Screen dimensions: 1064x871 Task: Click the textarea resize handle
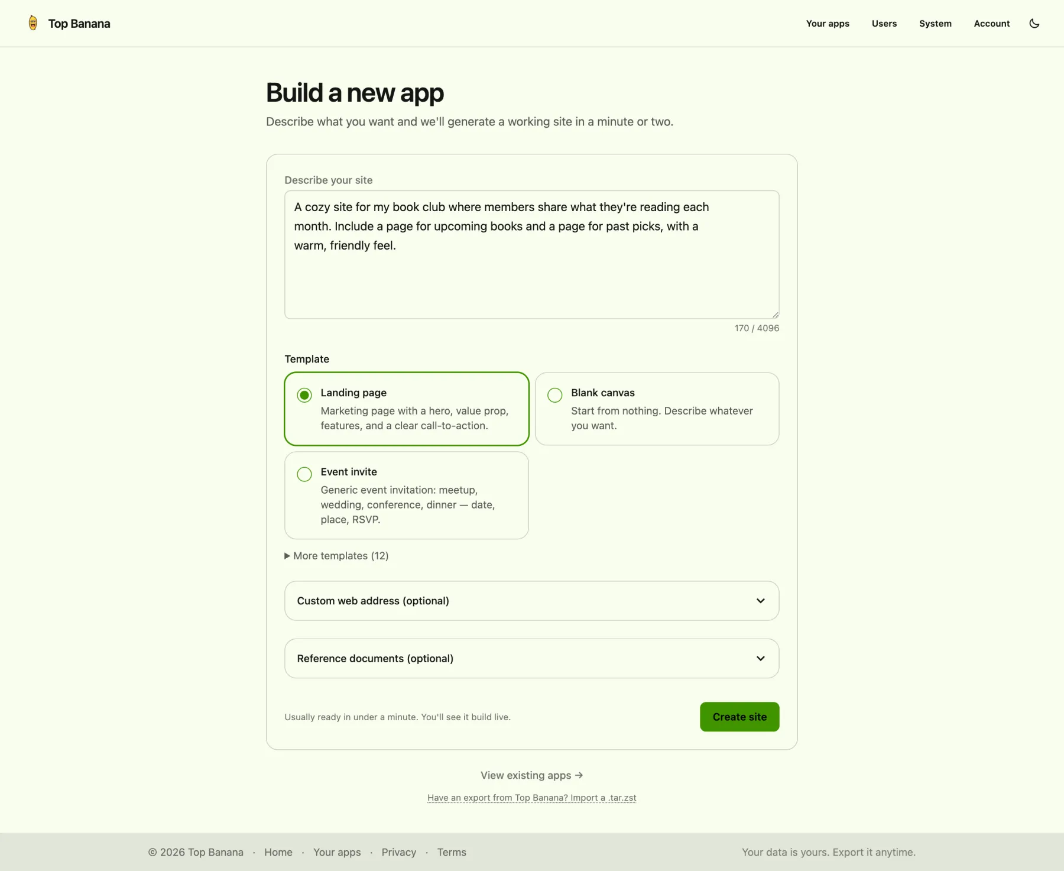775,315
